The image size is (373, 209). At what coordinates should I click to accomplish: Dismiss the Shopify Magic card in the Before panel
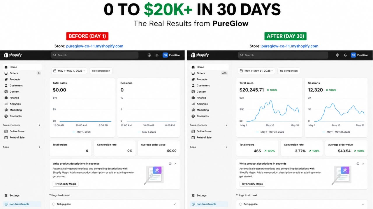coord(175,164)
